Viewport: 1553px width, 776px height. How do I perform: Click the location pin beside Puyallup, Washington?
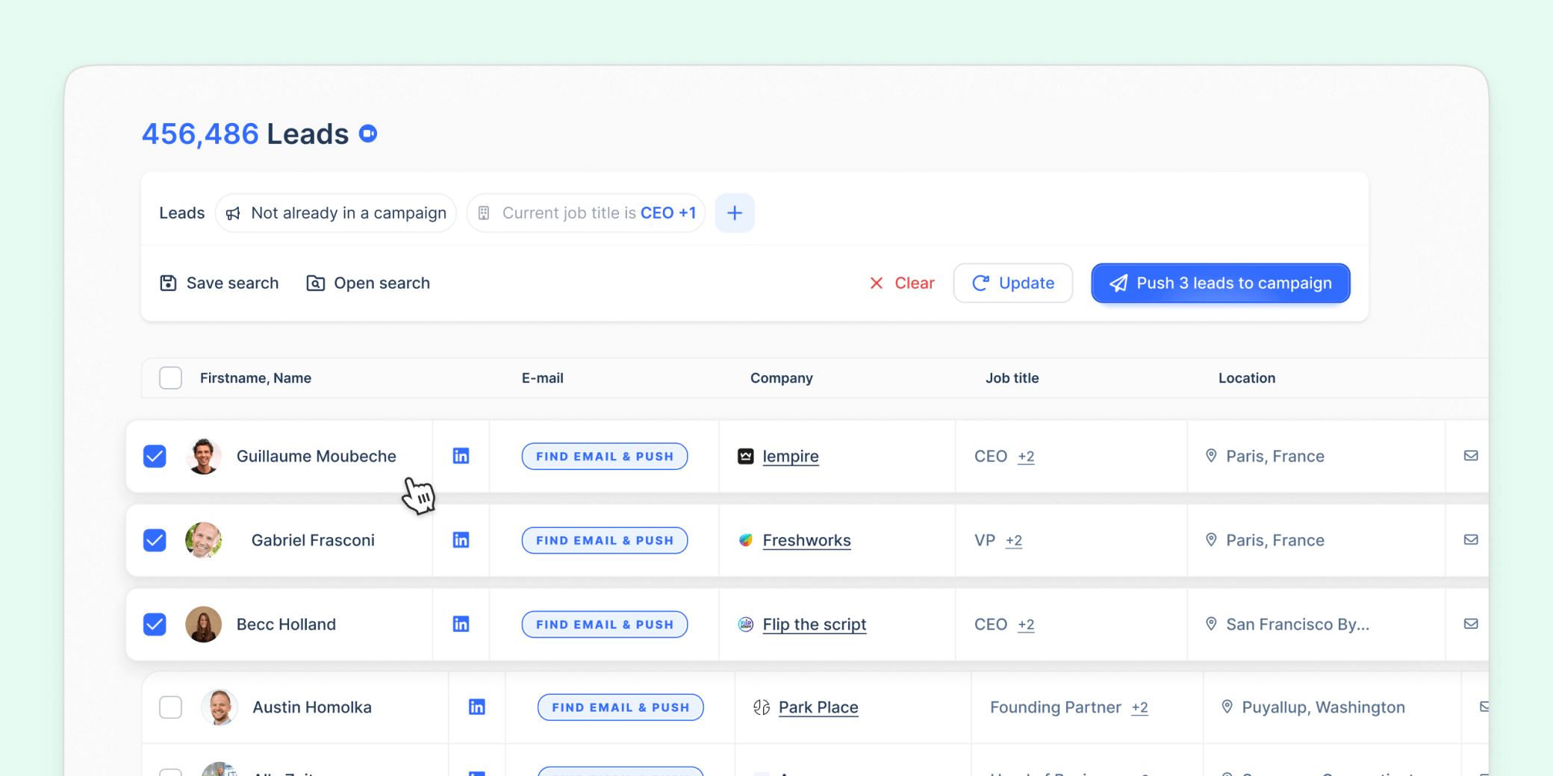tap(1227, 707)
